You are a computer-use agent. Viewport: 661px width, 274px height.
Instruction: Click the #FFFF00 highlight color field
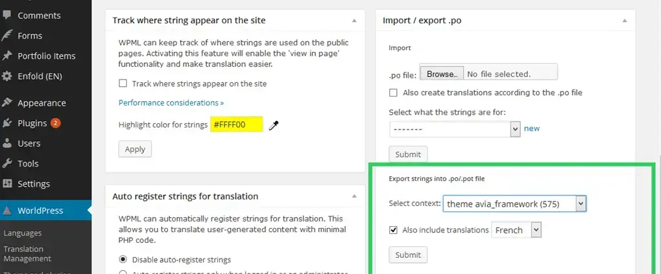(x=237, y=124)
